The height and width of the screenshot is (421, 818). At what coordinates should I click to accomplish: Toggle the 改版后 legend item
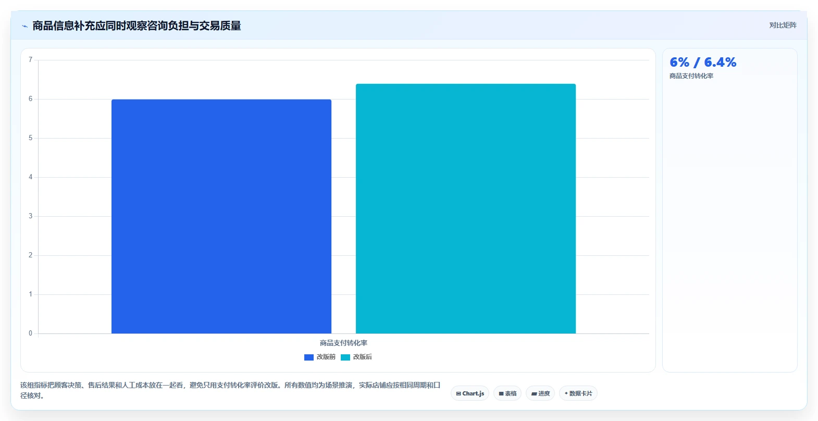click(356, 357)
